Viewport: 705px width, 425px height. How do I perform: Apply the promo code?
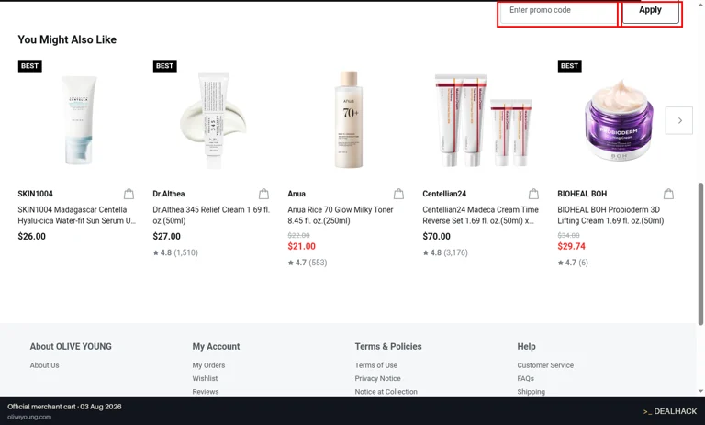coord(650,12)
